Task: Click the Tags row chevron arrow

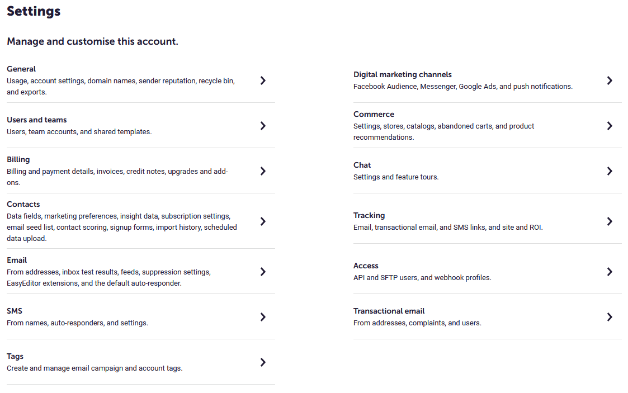Action: click(263, 362)
